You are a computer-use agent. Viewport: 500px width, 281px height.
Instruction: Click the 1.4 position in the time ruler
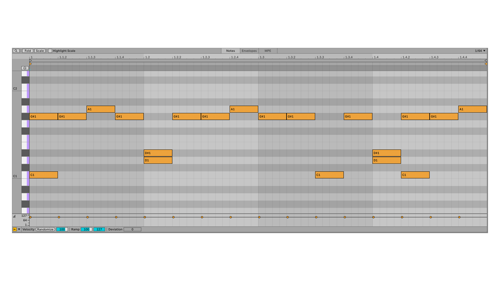[x=376, y=57]
